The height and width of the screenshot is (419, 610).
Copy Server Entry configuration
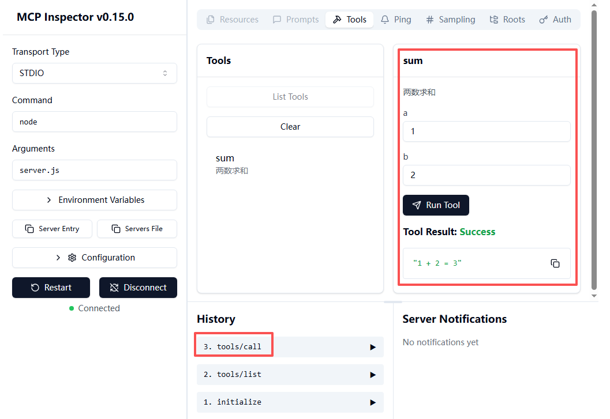(x=52, y=229)
